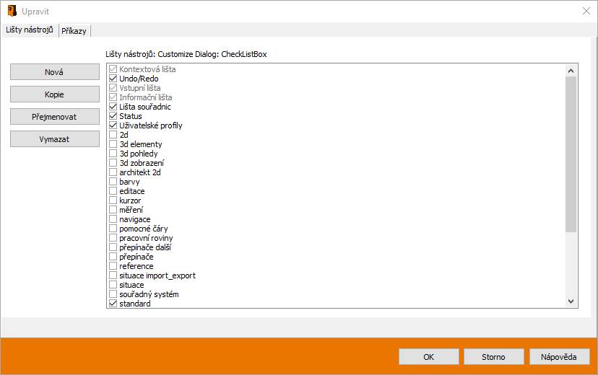Click the app icon in title bar
Viewport: 598px width, 375px height.
pyautogui.click(x=12, y=11)
